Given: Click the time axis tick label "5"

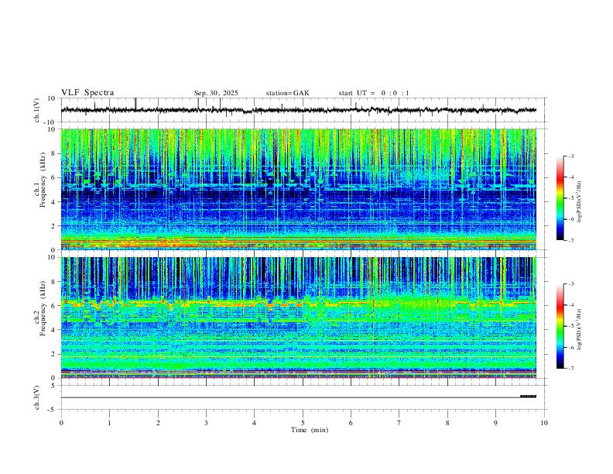Looking at the screenshot, I should pyautogui.click(x=303, y=423).
